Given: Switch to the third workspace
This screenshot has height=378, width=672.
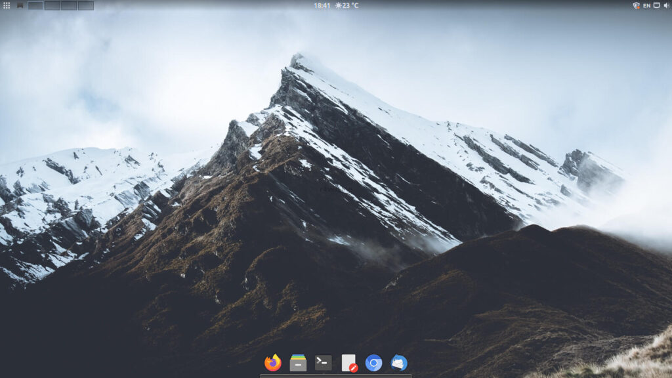Looking at the screenshot, I should pos(69,5).
